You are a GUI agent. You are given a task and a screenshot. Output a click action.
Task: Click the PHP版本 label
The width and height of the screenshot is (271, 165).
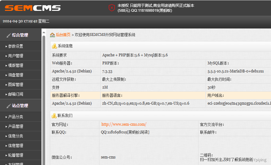[x=111, y=63]
